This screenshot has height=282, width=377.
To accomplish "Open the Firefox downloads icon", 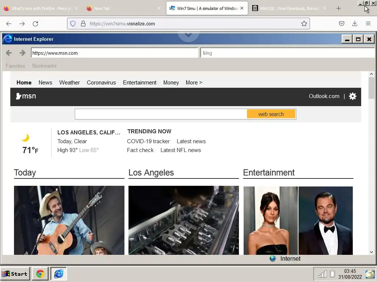I will pos(355,23).
